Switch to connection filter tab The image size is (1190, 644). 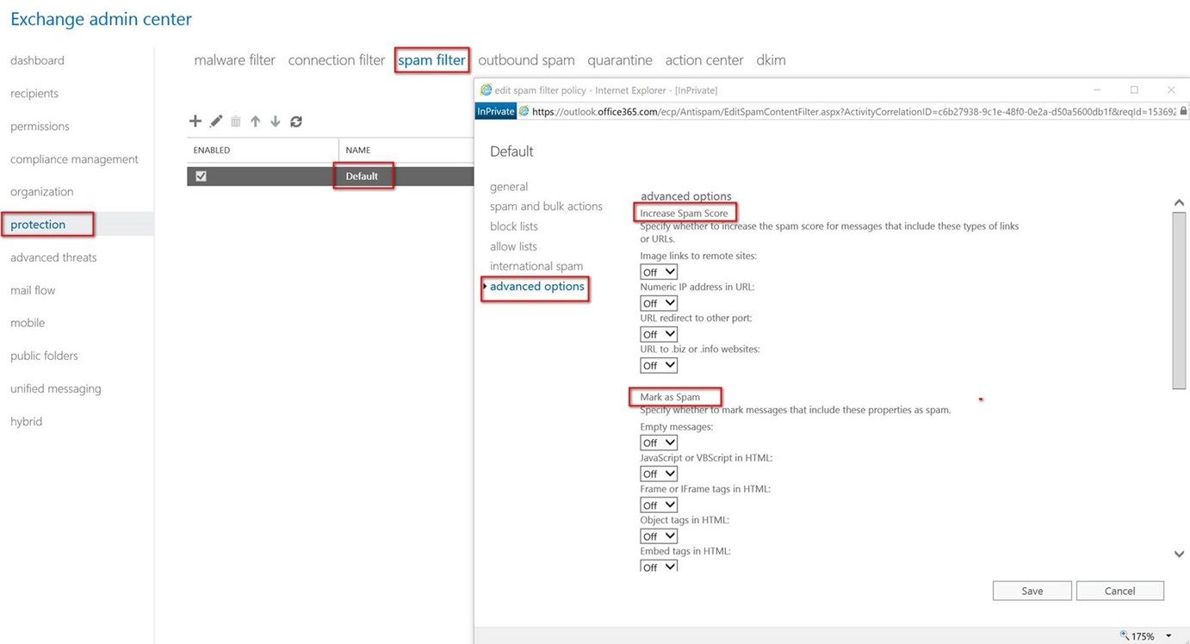(337, 60)
